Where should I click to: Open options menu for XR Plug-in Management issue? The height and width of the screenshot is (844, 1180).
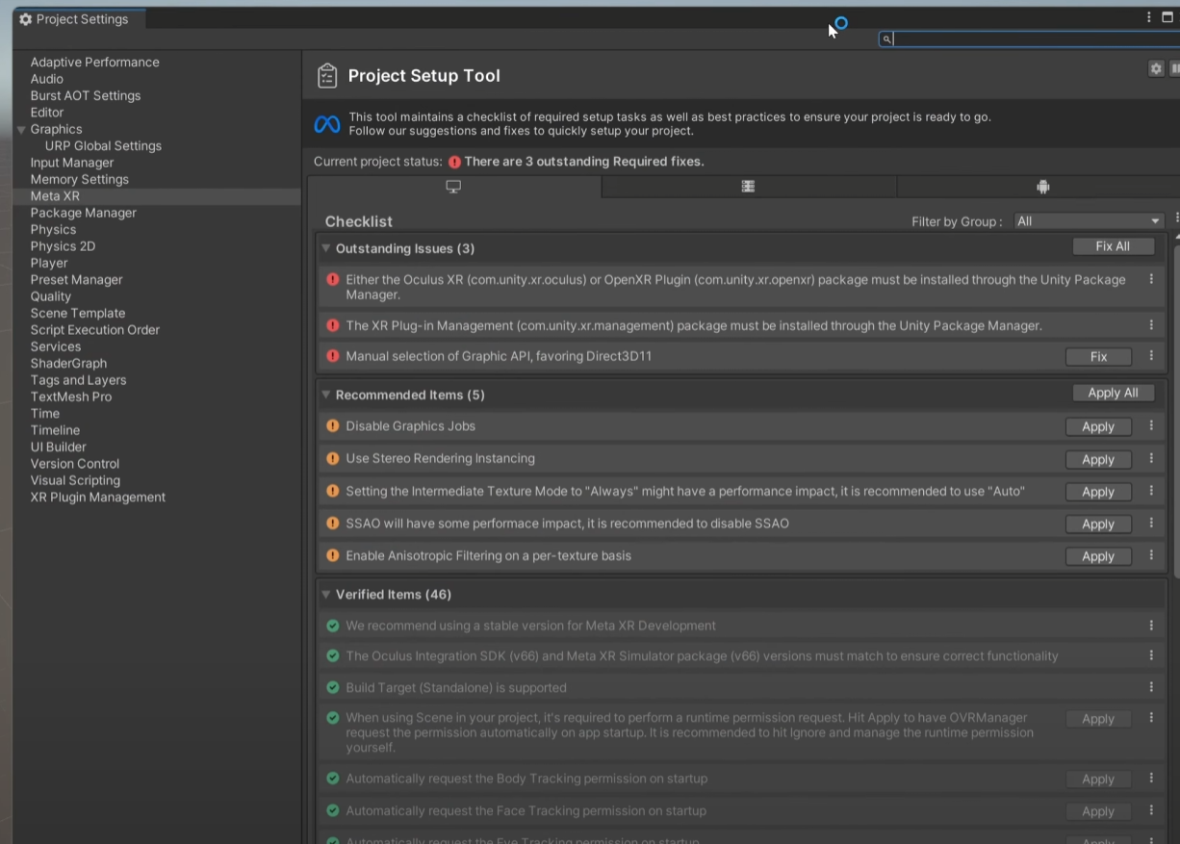point(1151,325)
